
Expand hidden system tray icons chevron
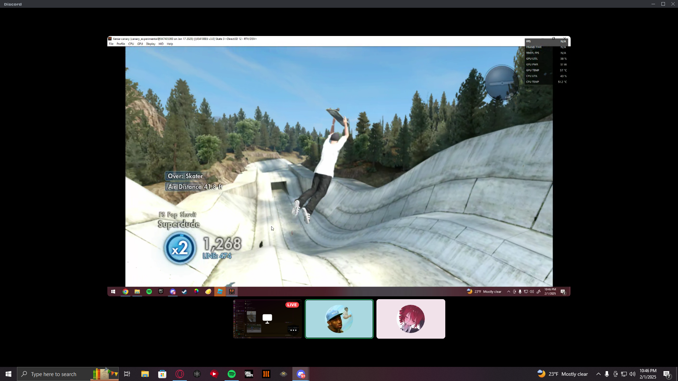[x=598, y=374]
